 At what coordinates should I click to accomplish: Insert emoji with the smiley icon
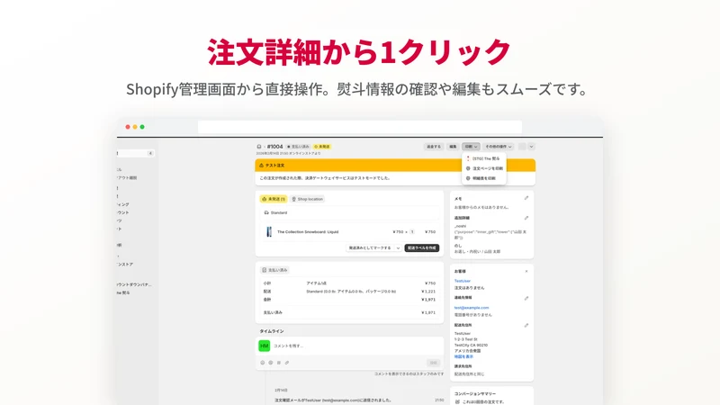point(263,363)
